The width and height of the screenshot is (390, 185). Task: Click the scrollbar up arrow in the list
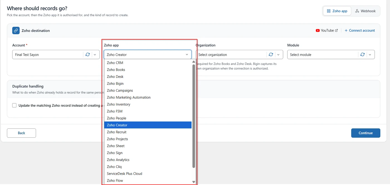click(x=194, y=62)
